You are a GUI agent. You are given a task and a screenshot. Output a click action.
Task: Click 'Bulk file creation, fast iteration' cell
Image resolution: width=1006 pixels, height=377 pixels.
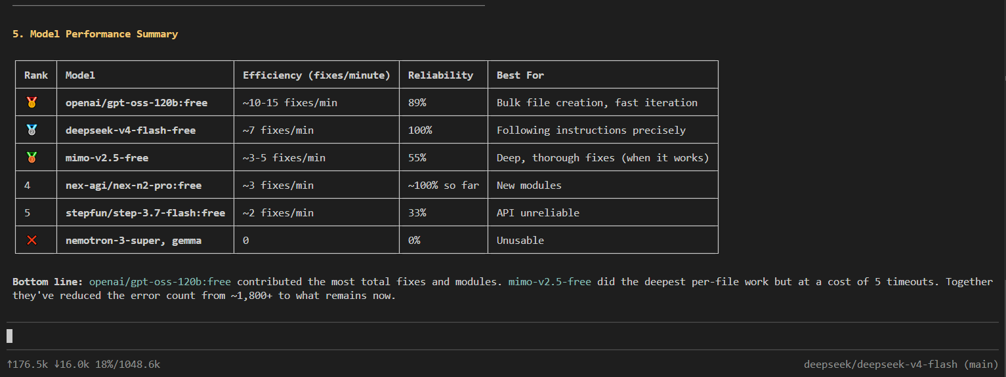point(597,102)
